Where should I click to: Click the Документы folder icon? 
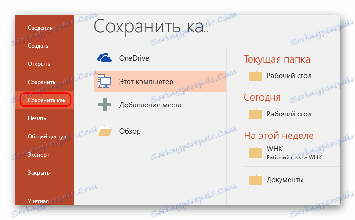coord(256,179)
